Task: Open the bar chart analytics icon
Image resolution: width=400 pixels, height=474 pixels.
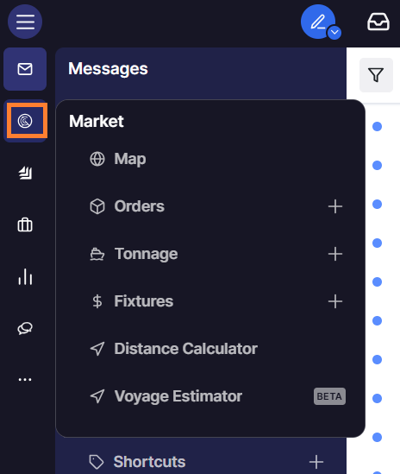Action: tap(25, 276)
